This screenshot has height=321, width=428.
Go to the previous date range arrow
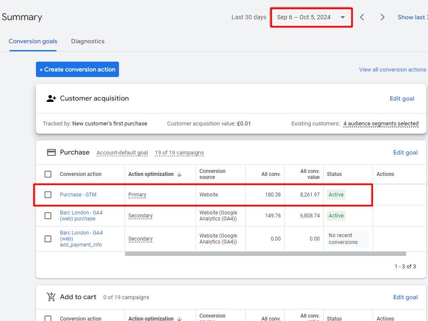pyautogui.click(x=362, y=17)
